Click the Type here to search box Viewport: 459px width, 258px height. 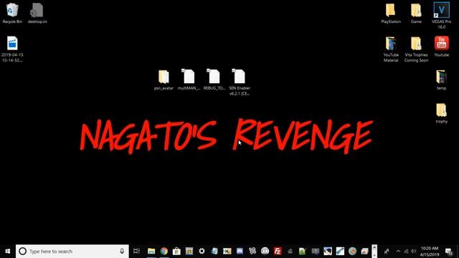pos(72,251)
